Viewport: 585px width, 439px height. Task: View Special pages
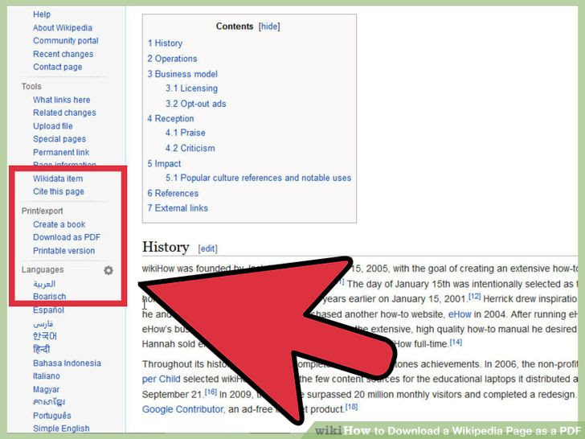coord(59,139)
